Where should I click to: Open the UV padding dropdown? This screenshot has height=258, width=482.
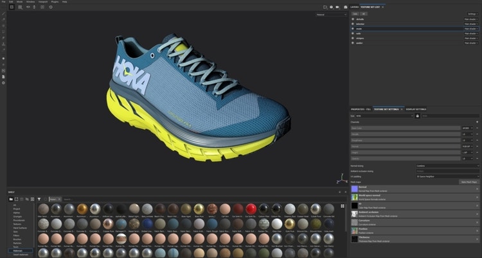[447, 175]
